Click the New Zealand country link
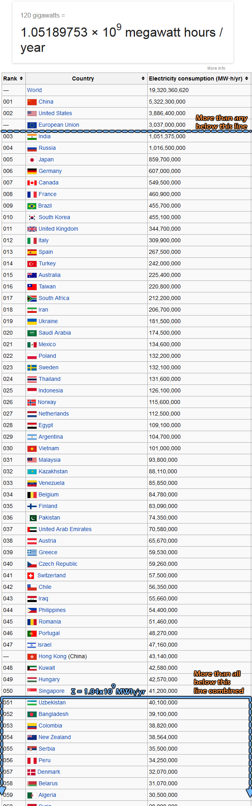252x806 pixels. [x=55, y=737]
